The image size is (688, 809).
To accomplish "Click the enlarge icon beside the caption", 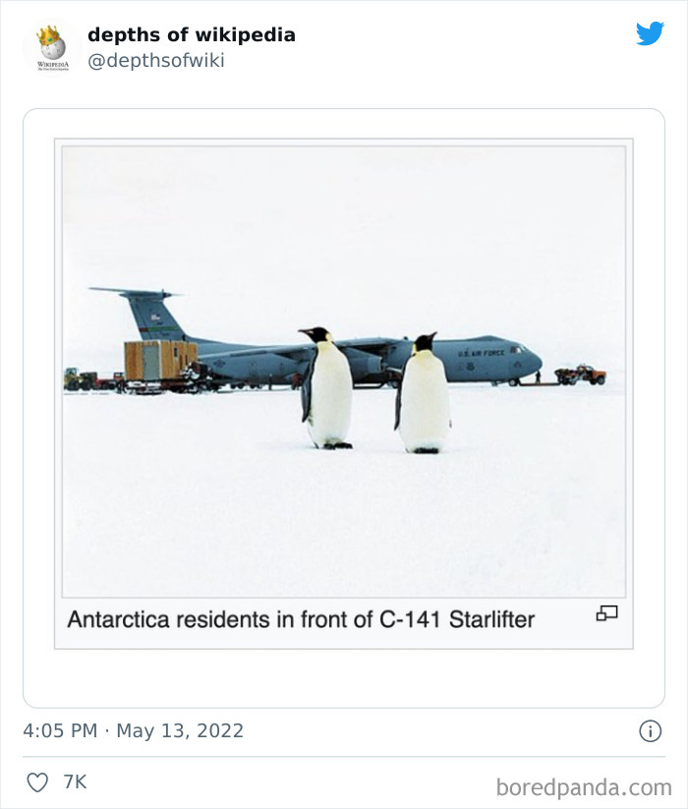I will [606, 614].
